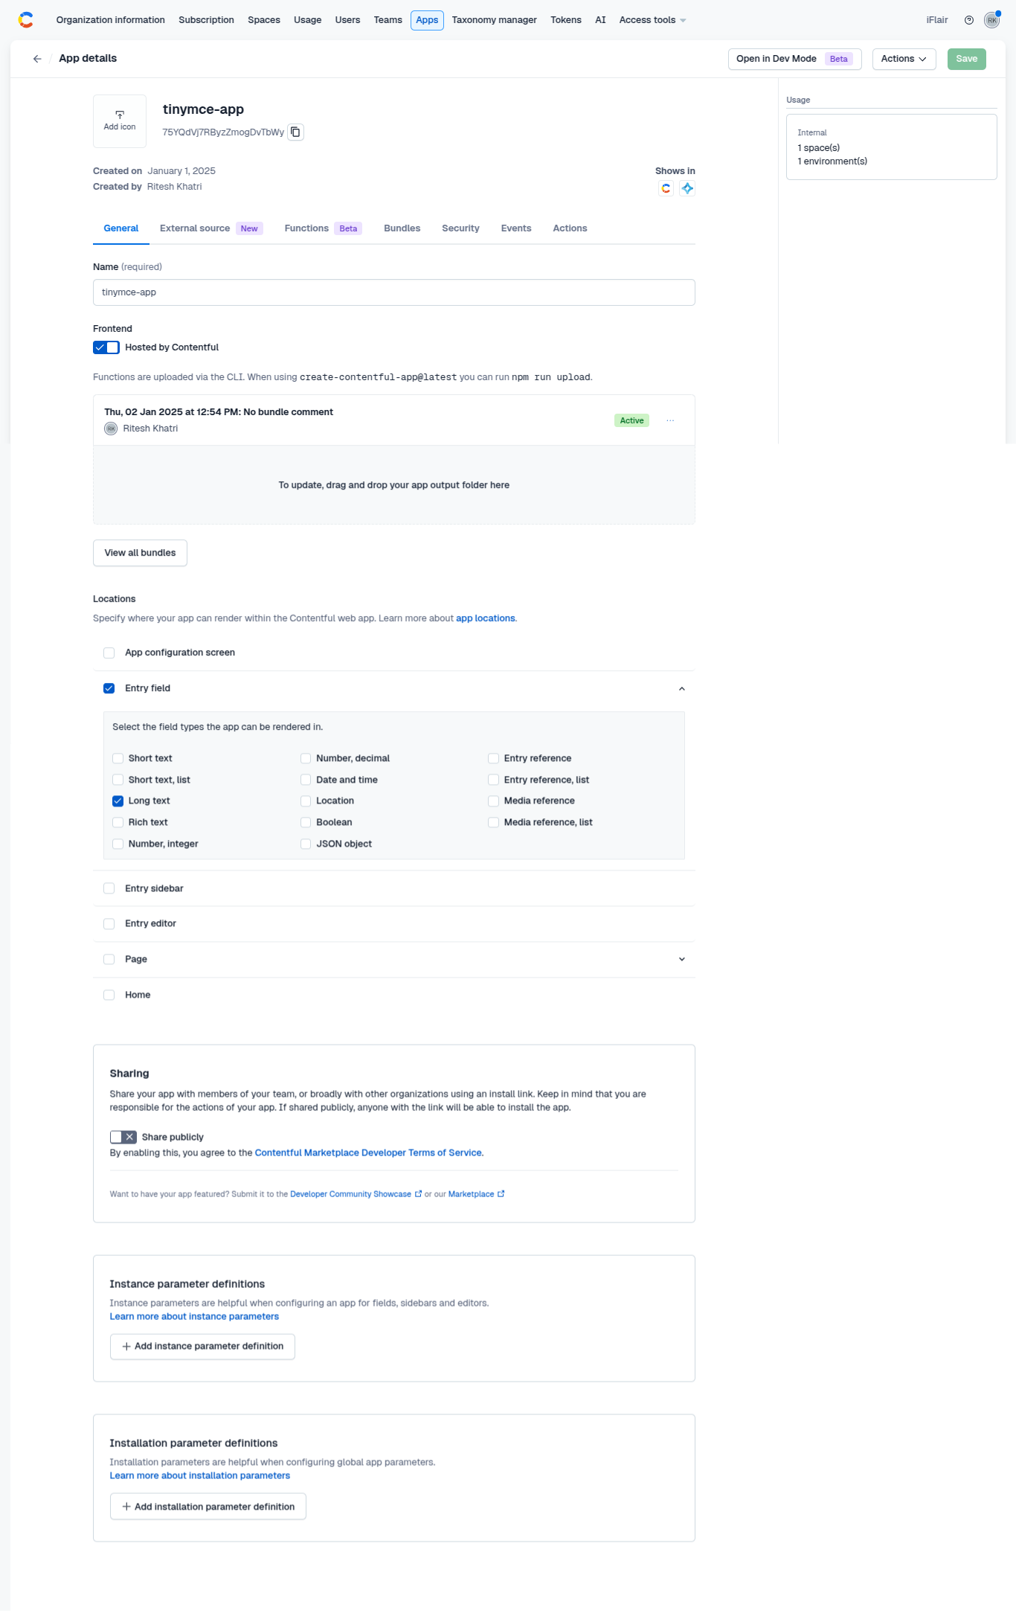1016x1613 pixels.
Task: Click Add instance parameter definition
Action: pyautogui.click(x=202, y=1347)
